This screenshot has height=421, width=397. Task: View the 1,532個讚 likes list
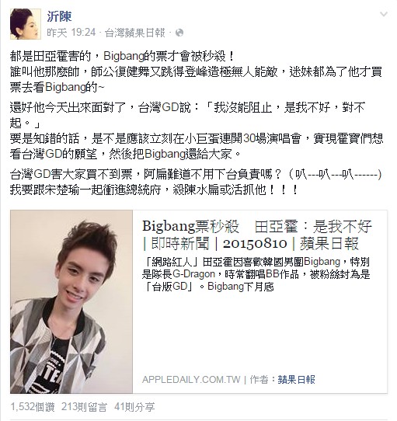pos(33,407)
